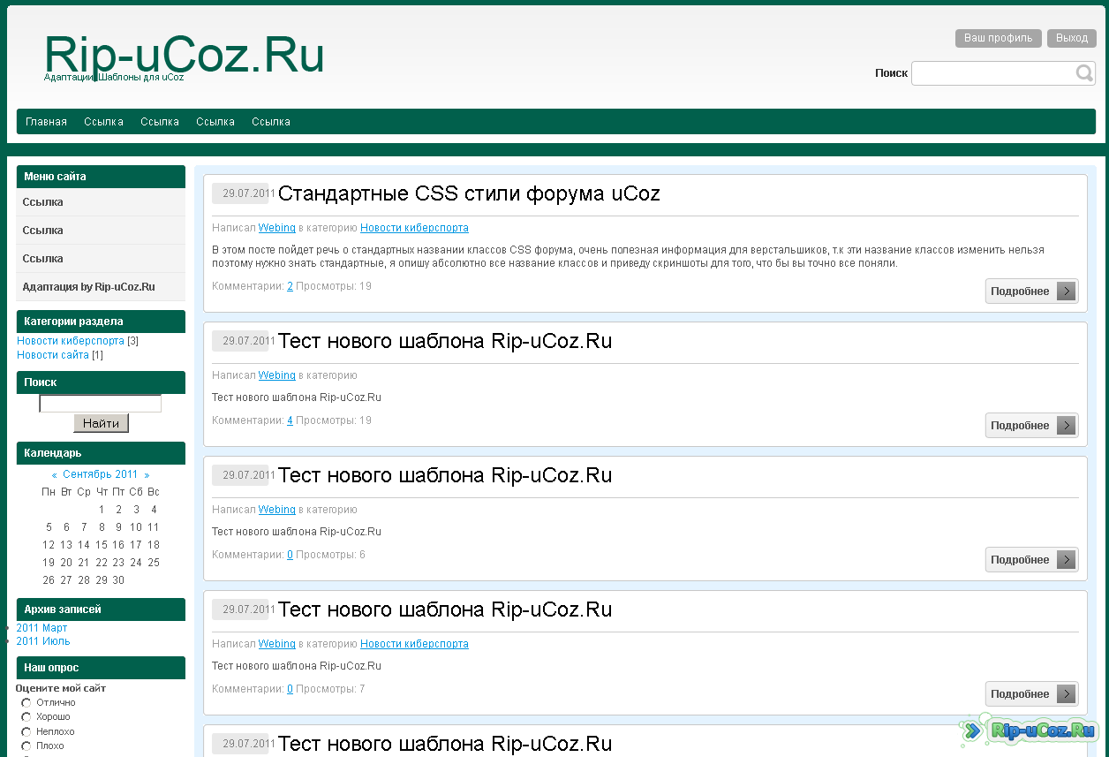Click the Выход logout button
Viewport: 1109px width, 757px height.
[x=1071, y=38]
